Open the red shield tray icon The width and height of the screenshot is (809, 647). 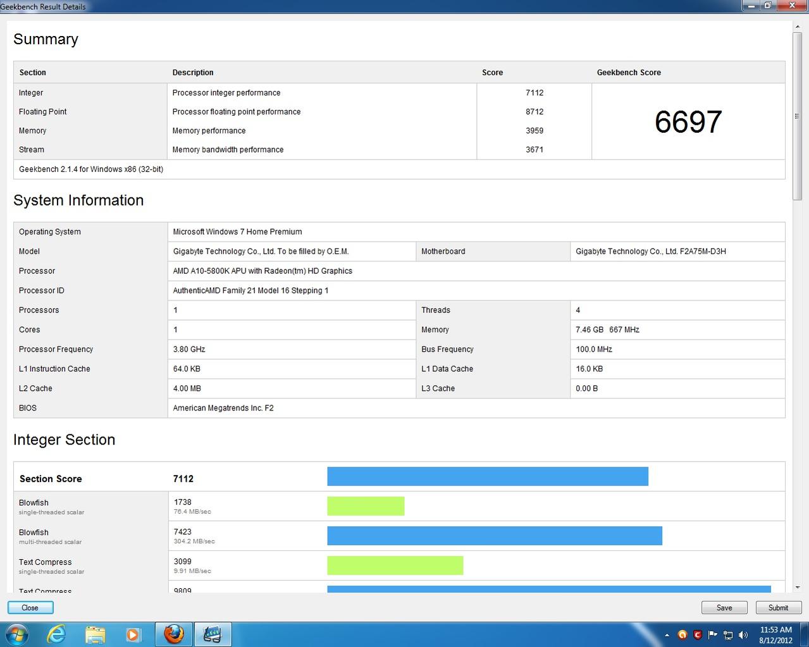click(698, 634)
